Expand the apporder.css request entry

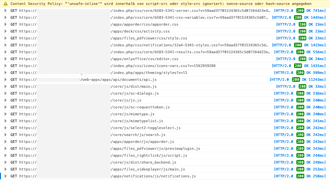[x=6, y=24]
